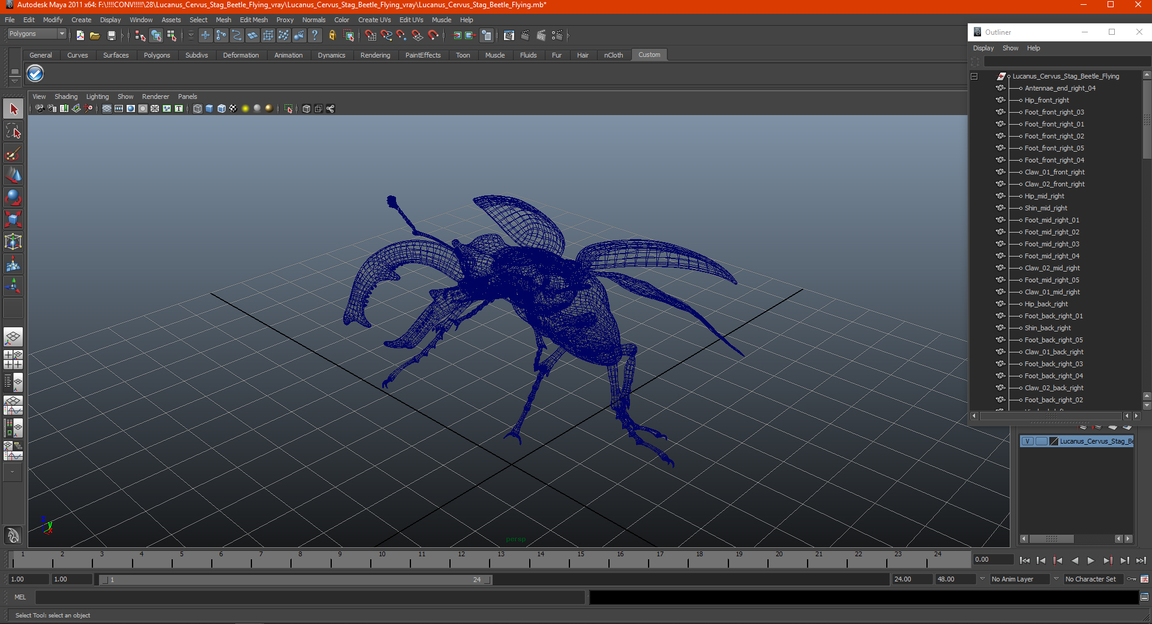Open the Outliner Display menu

(983, 48)
